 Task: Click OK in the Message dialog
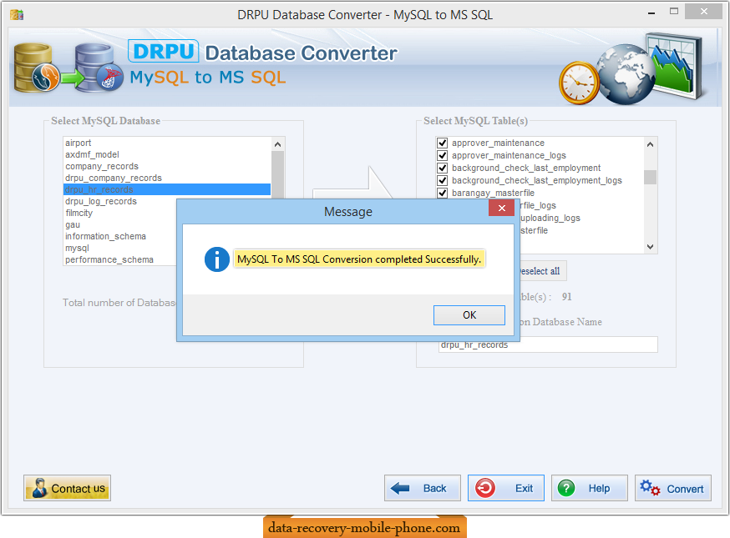pyautogui.click(x=469, y=315)
